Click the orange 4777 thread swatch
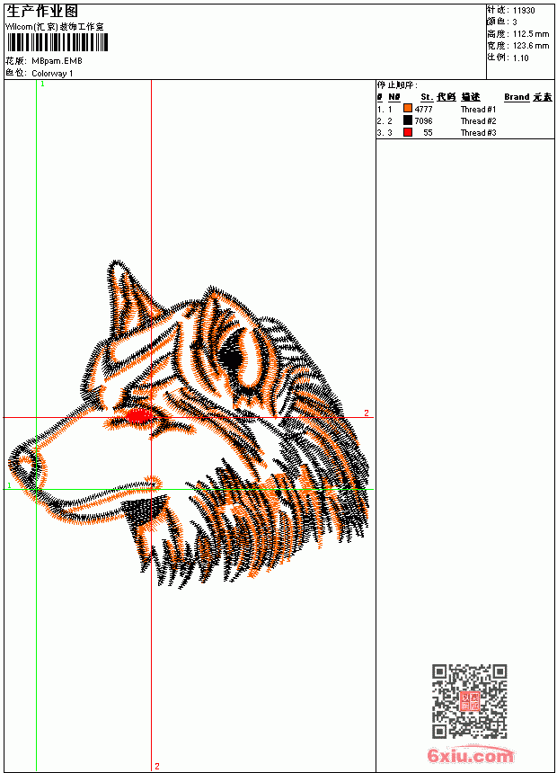The height and width of the screenshot is (773, 557). [408, 109]
